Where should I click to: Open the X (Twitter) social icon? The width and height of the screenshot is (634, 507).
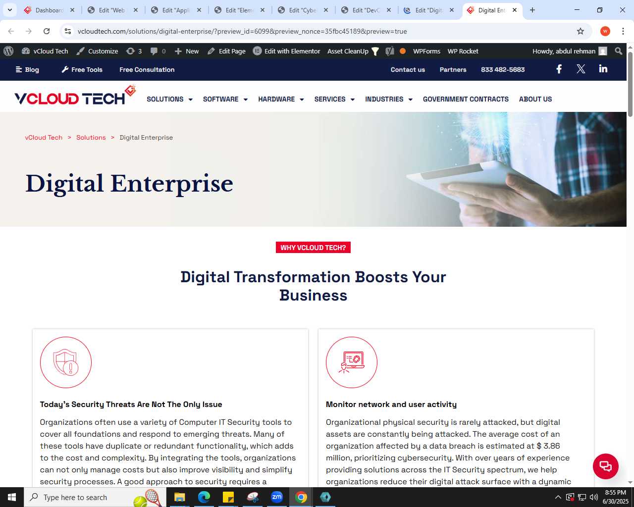581,69
